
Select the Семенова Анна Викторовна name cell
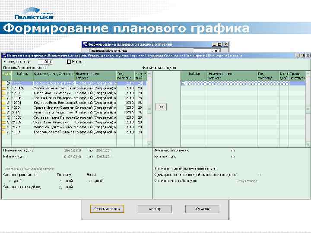(x=54, y=88)
